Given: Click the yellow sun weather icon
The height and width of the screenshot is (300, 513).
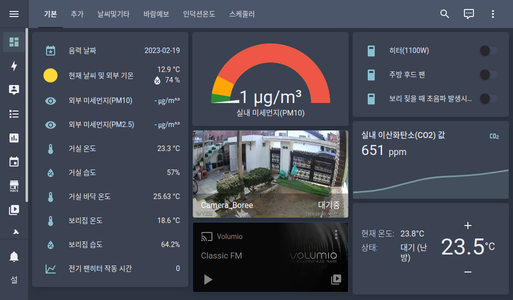Looking at the screenshot, I should click(51, 75).
